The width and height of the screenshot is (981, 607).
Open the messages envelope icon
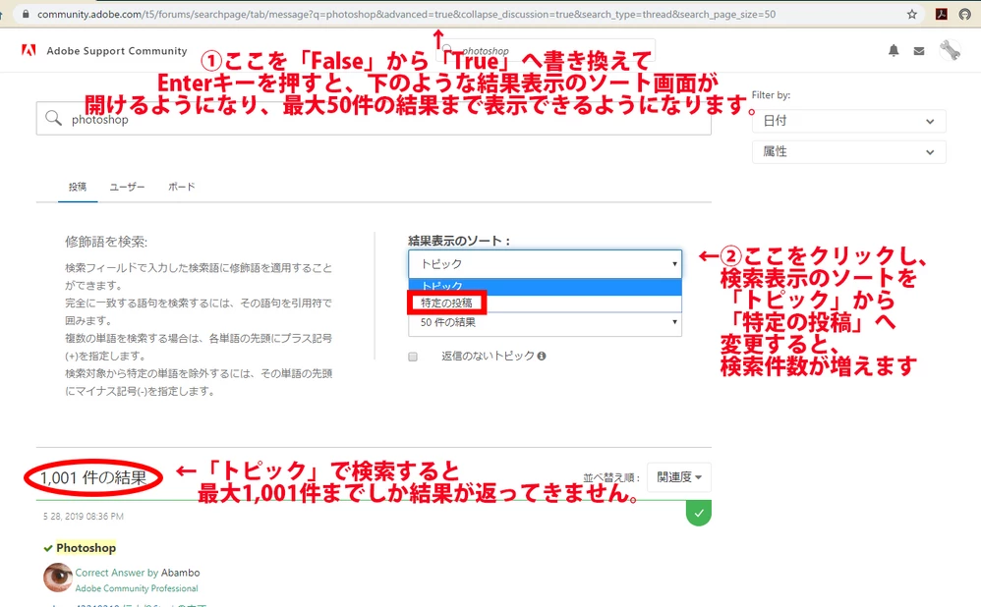[x=919, y=51]
